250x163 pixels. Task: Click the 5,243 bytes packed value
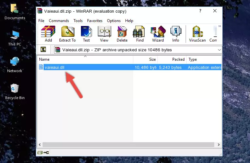(170, 67)
